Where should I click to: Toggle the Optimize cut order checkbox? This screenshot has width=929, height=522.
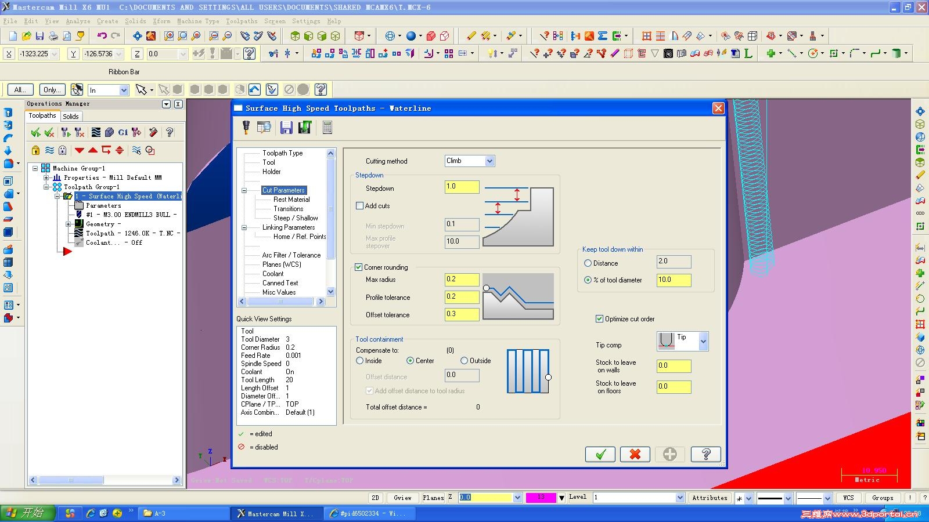tap(600, 319)
